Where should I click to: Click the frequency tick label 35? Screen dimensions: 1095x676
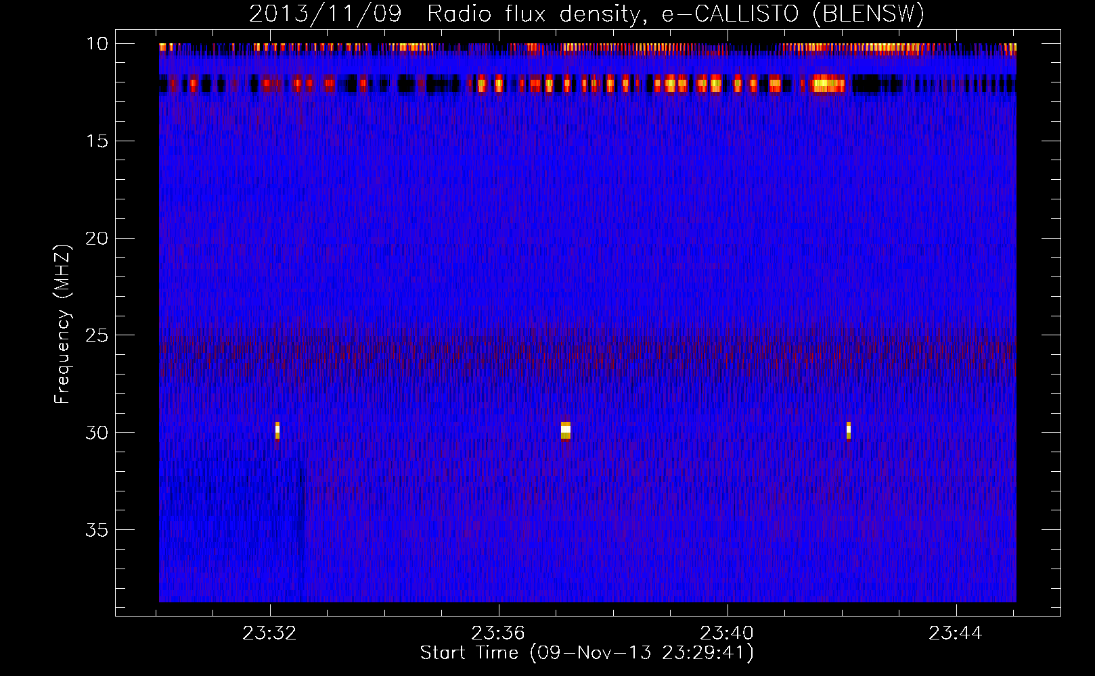tap(97, 529)
